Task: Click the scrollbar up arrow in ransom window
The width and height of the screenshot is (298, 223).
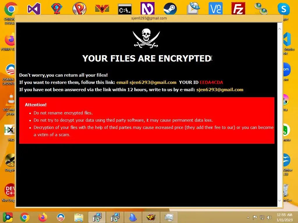Action: [x=280, y=29]
